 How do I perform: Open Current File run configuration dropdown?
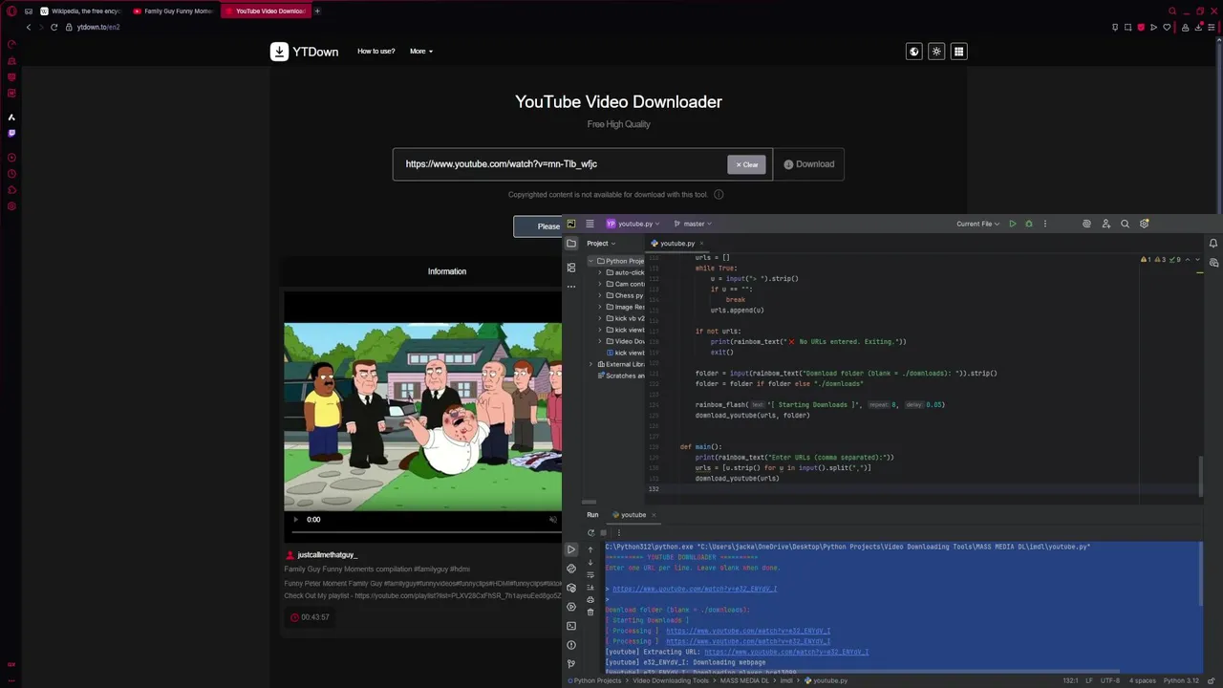[977, 224]
